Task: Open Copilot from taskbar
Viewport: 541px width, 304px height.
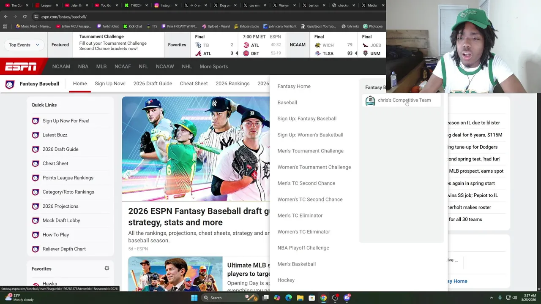Action: pos(277,298)
